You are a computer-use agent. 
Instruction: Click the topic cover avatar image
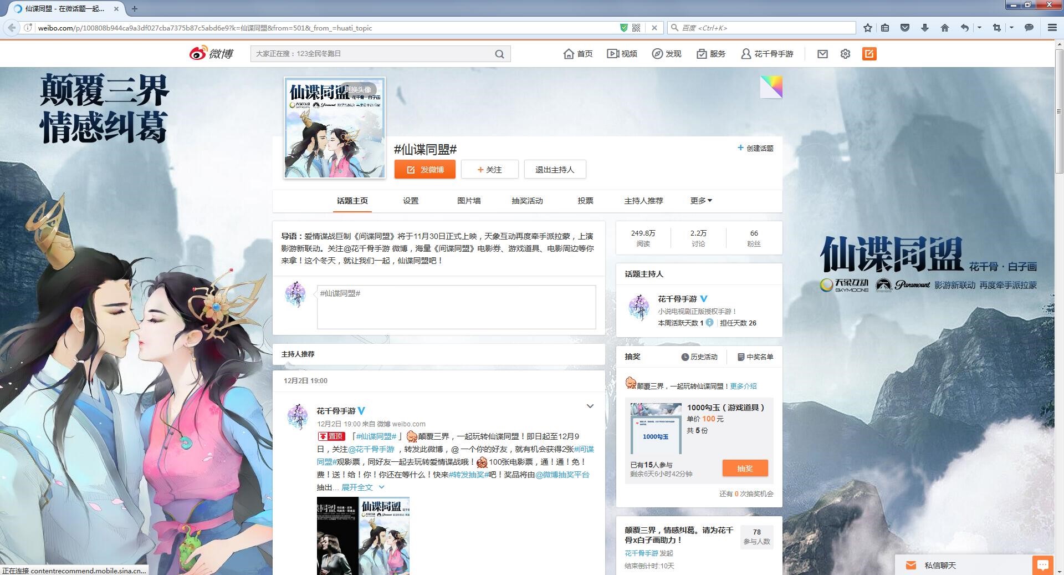(335, 128)
